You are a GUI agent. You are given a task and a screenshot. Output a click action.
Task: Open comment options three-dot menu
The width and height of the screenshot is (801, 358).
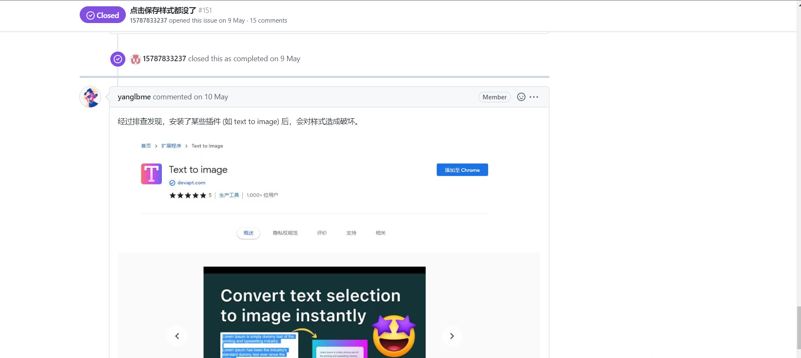(534, 97)
